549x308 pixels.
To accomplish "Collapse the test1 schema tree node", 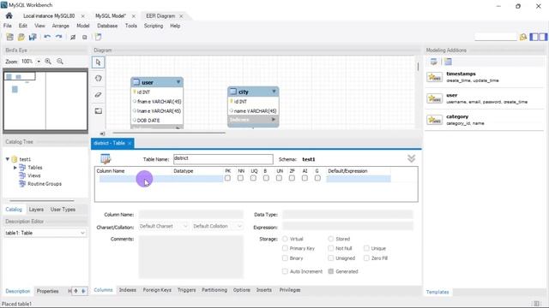I will click(x=8, y=159).
